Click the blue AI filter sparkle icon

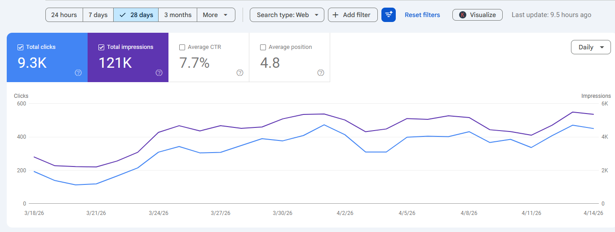click(388, 15)
